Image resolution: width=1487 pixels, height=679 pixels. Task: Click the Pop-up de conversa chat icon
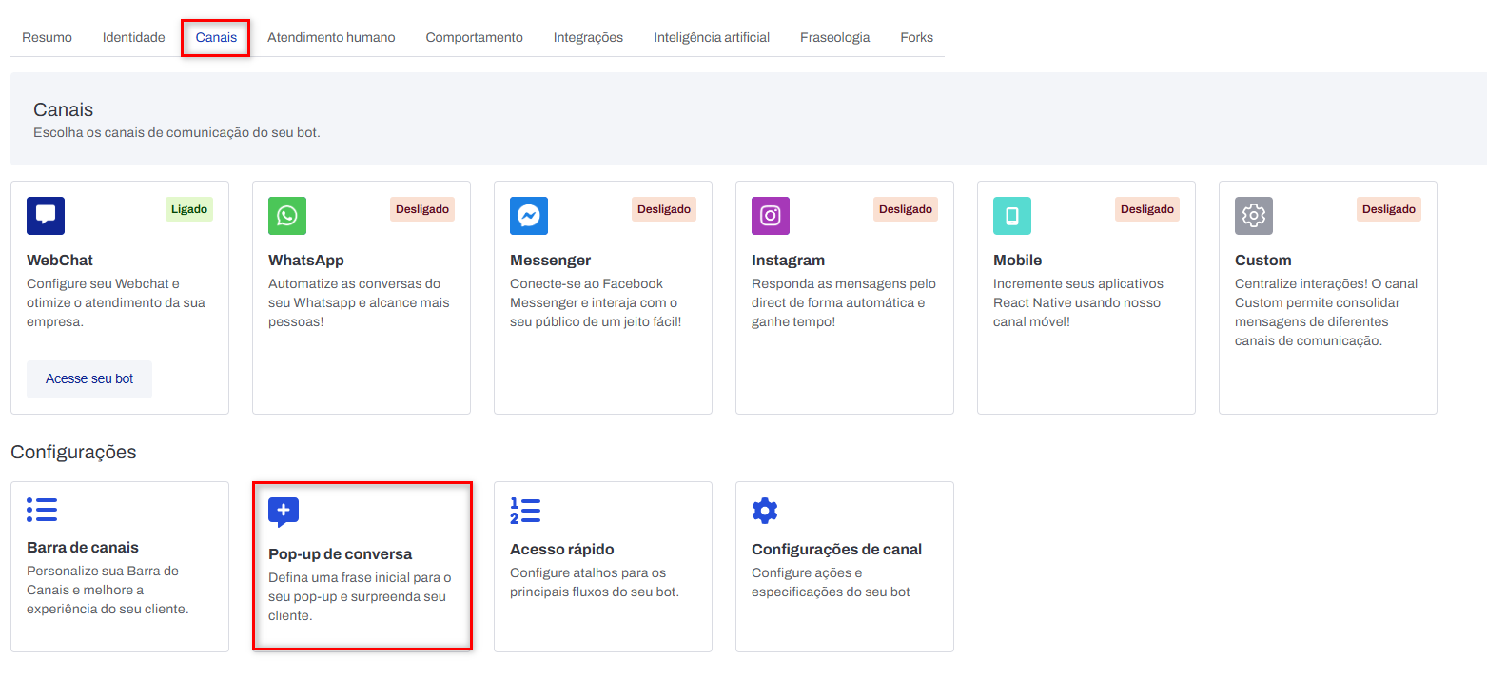tap(284, 512)
